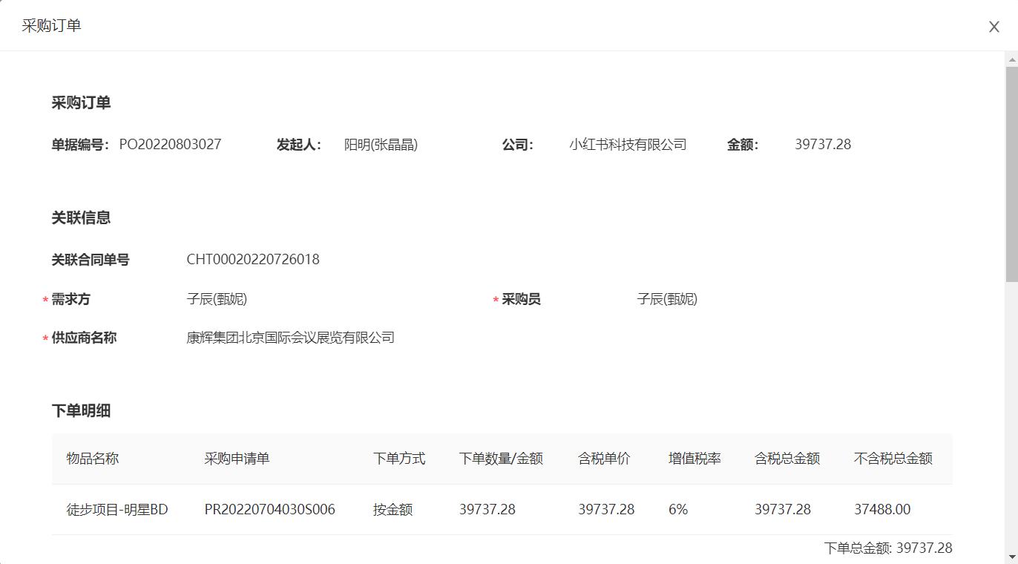Screen dimensions: 1018x564
Task: Click the 采购员 field value
Action: [x=667, y=299]
